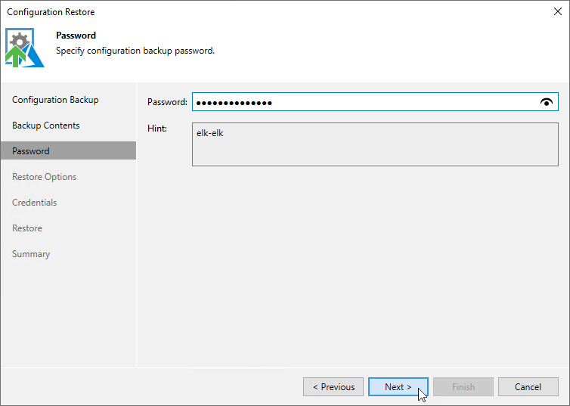Click the bold Password page heading

tap(76, 36)
